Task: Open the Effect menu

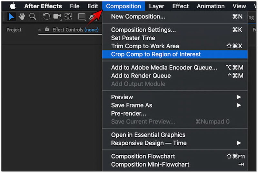Action: [181, 6]
